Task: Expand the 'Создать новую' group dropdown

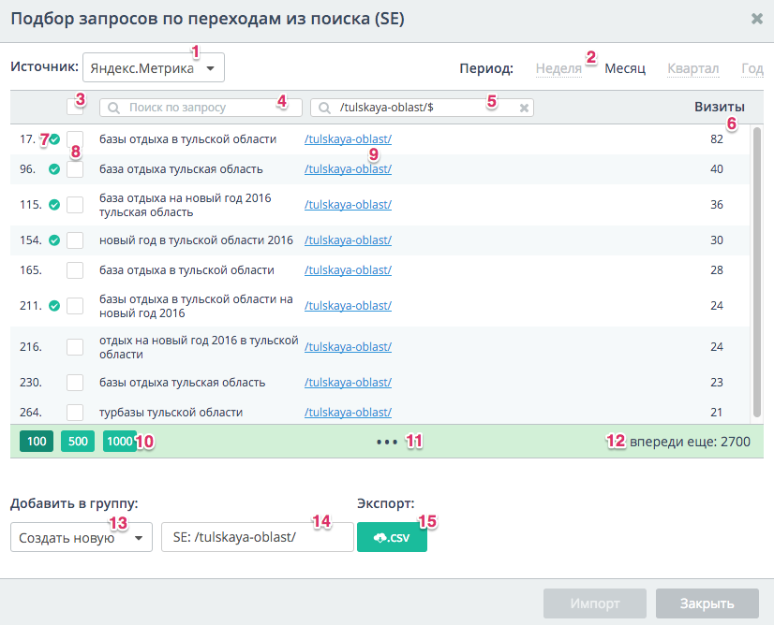Action: (x=82, y=538)
